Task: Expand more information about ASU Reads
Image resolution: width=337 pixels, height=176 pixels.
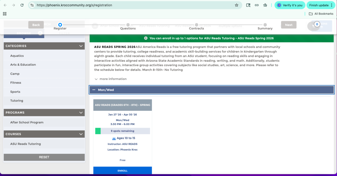Action: pyautogui.click(x=111, y=79)
